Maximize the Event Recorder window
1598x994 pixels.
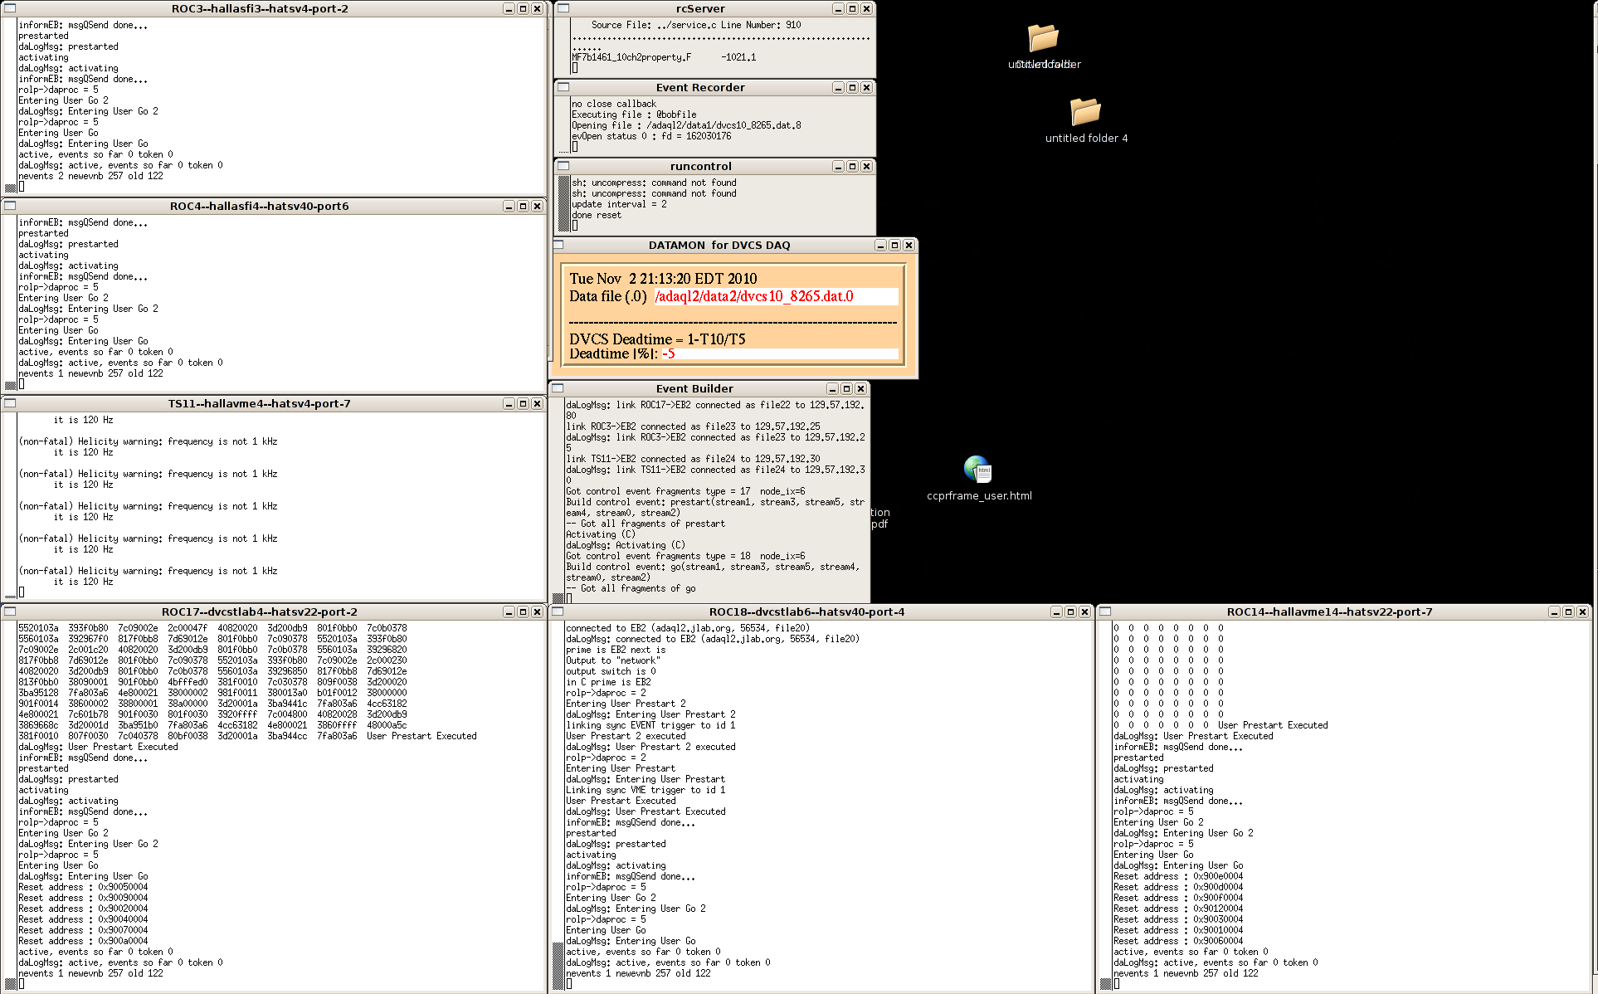[852, 87]
